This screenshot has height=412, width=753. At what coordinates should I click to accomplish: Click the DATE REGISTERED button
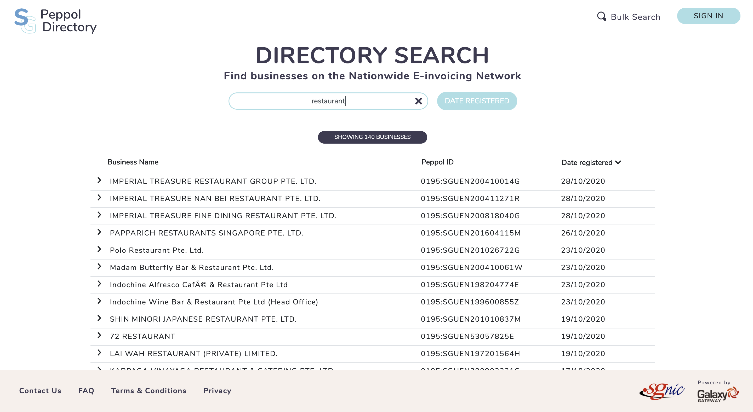[x=477, y=101]
